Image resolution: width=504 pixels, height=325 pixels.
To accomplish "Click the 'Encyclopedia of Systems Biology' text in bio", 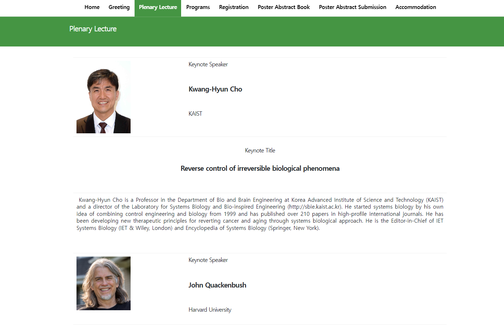I will 226,228.
